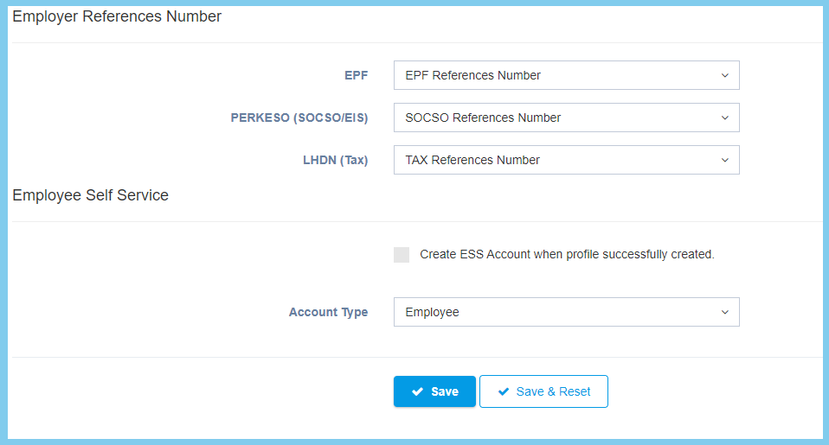The image size is (829, 445).
Task: Click the Employer References Number heading
Action: click(x=117, y=16)
